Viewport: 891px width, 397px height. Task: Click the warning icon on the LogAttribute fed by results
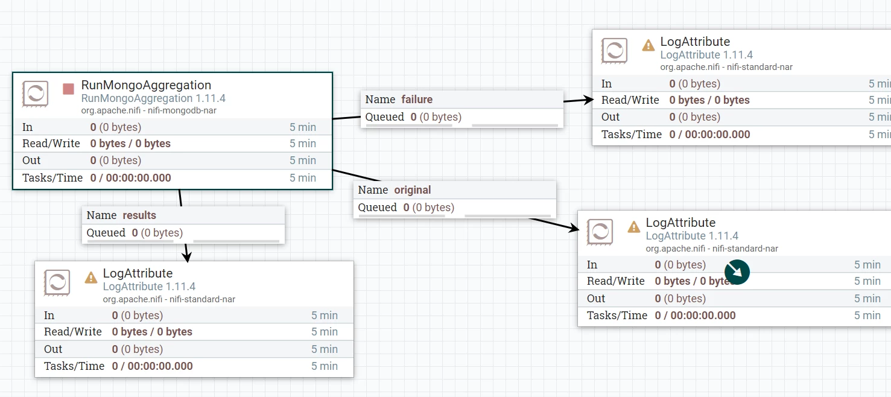[91, 278]
